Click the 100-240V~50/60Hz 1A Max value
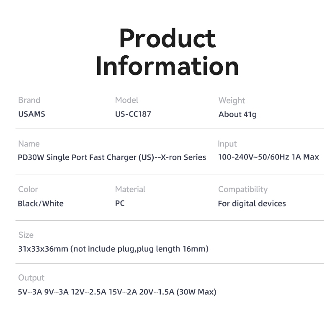 click(268, 157)
